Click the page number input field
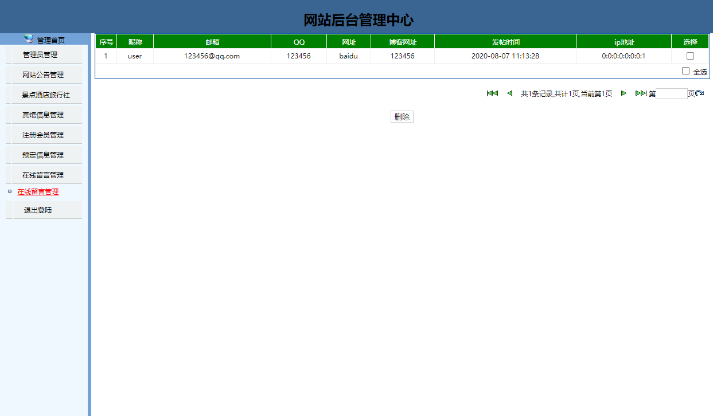This screenshot has width=713, height=416. point(671,93)
